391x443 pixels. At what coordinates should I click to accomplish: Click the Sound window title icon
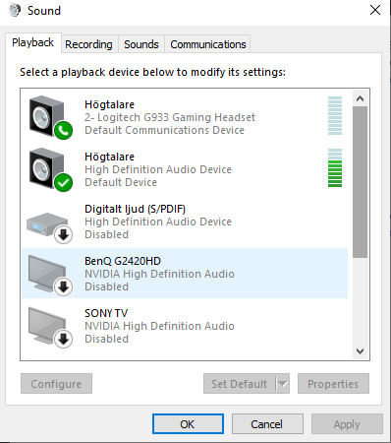click(x=15, y=11)
